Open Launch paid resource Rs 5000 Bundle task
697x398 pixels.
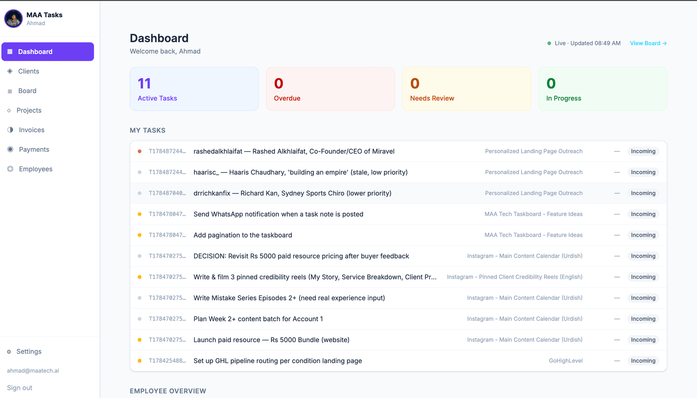coord(398,339)
